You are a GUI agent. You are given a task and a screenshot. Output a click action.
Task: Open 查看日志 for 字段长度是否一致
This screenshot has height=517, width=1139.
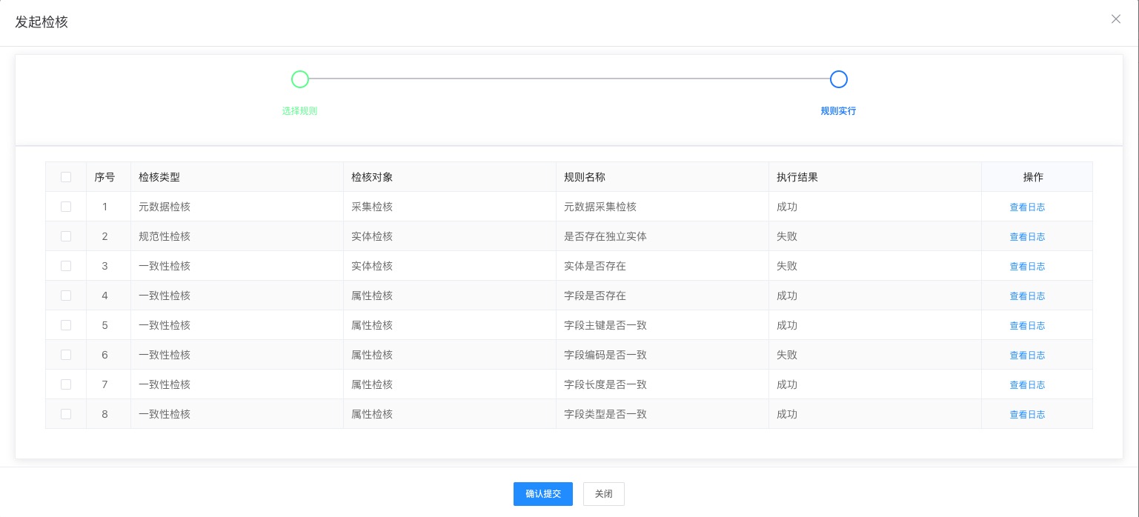click(1027, 384)
